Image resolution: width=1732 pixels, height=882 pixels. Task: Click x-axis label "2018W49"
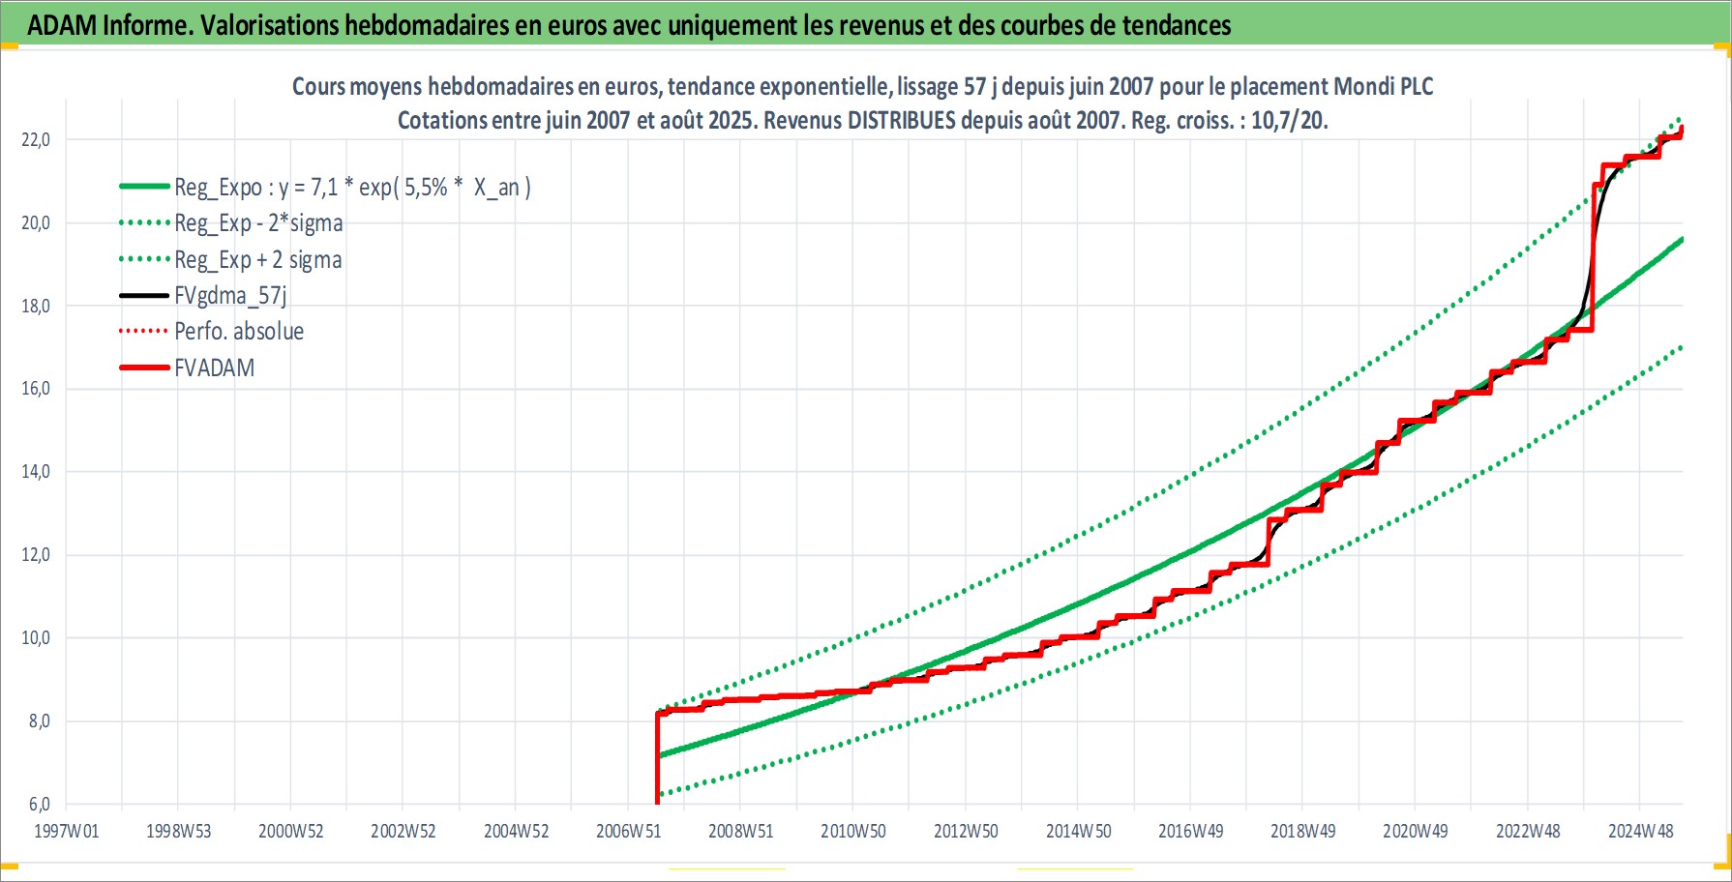point(1302,832)
